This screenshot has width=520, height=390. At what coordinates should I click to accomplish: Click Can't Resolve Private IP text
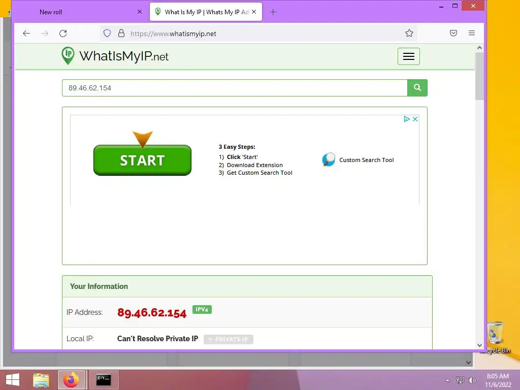(157, 339)
